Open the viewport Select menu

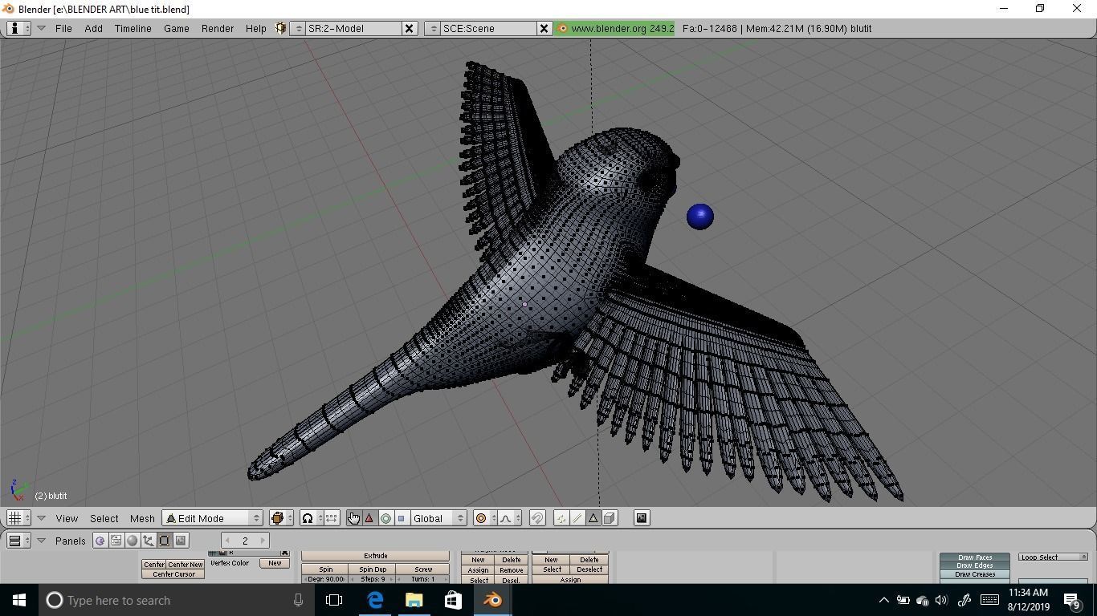tap(104, 518)
